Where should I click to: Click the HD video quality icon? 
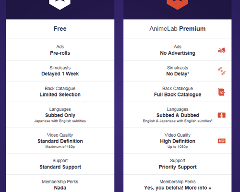tap(222, 141)
